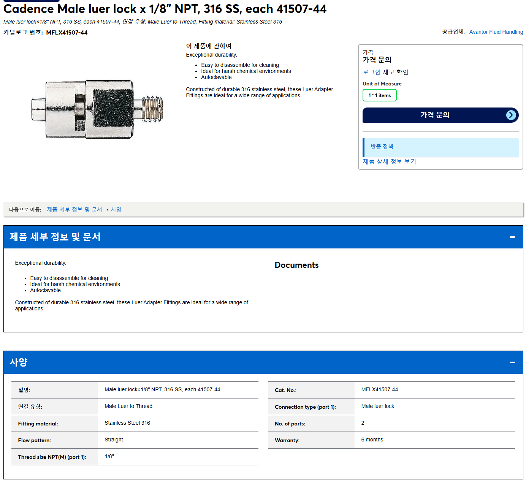Click the 'Connection type (port 1):' label
Screen dimensions: 526x487
(305, 407)
